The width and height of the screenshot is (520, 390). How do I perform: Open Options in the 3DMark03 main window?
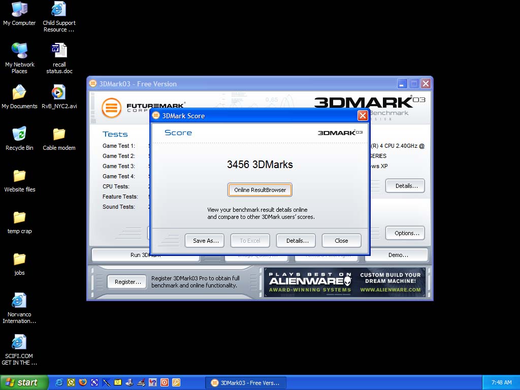[405, 233]
